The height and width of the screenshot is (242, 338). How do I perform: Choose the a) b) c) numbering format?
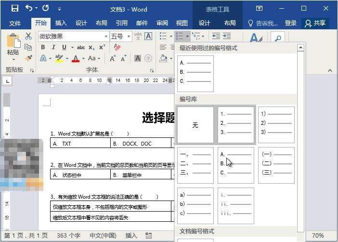[x=195, y=206]
